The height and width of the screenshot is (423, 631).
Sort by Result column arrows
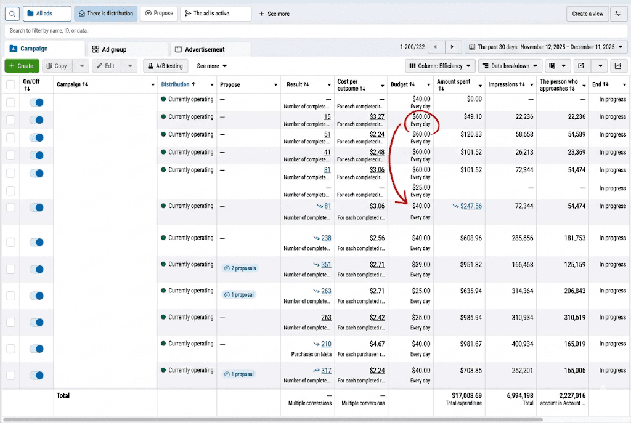306,84
